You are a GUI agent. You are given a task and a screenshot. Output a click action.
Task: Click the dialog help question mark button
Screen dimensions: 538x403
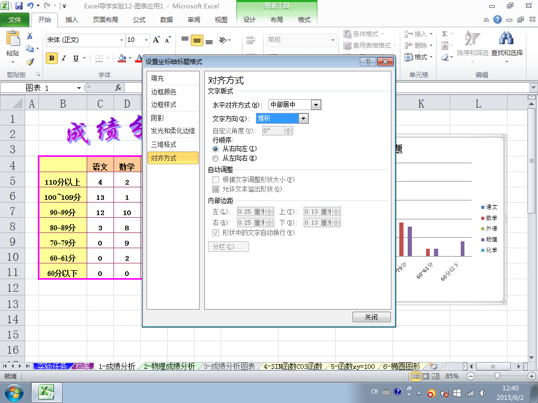point(368,62)
